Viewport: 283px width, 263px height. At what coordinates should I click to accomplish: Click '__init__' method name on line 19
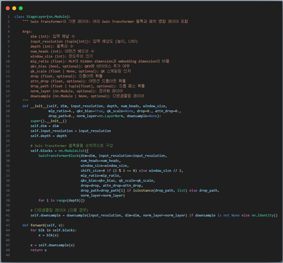click(38, 106)
